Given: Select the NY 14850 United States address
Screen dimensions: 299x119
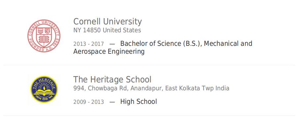Looking at the screenshot, I should [107, 30].
